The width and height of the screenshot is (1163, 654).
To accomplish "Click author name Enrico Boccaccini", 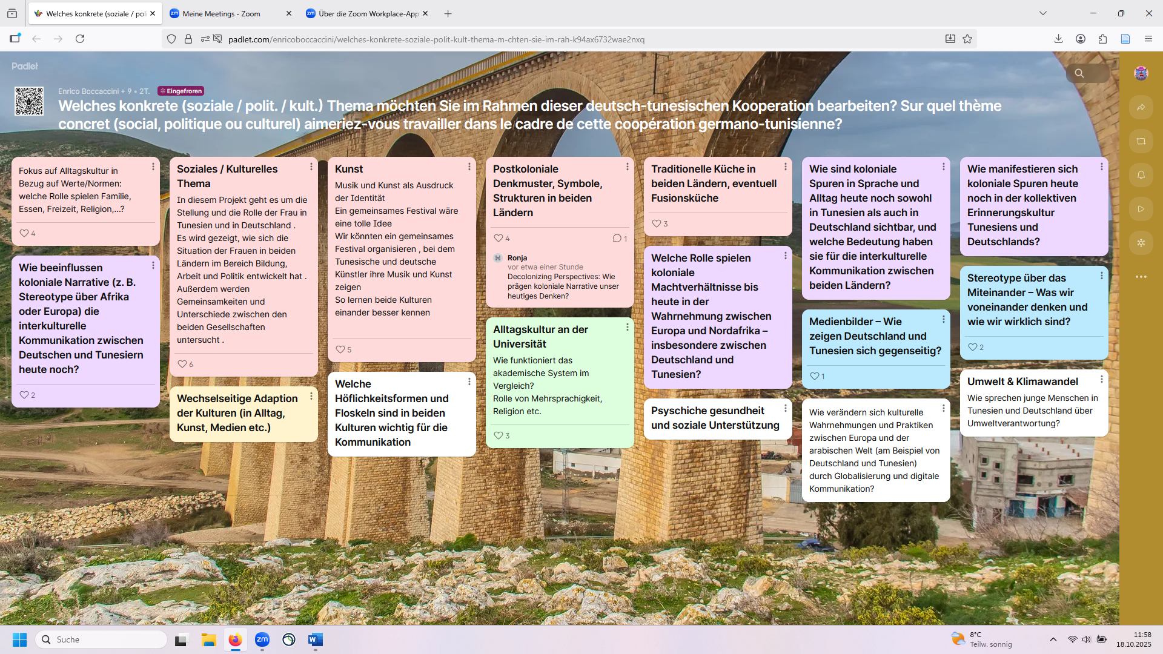I will [88, 91].
